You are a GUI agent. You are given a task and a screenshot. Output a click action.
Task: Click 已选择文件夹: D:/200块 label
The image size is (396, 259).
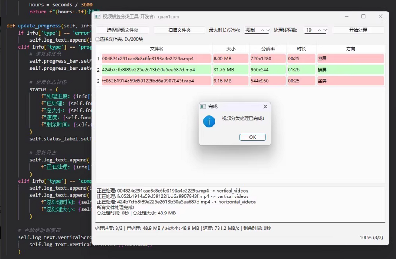tap(119, 39)
